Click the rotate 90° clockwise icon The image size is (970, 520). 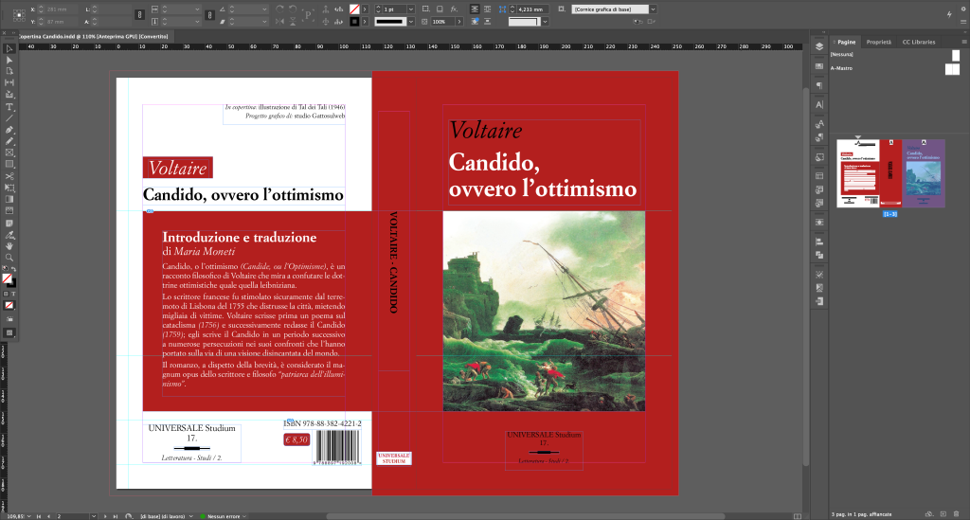coord(280,9)
